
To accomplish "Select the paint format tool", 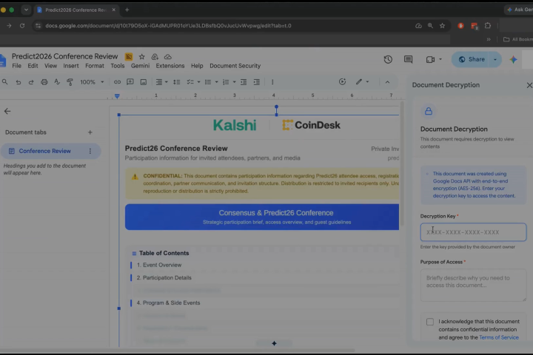I will coord(70,82).
